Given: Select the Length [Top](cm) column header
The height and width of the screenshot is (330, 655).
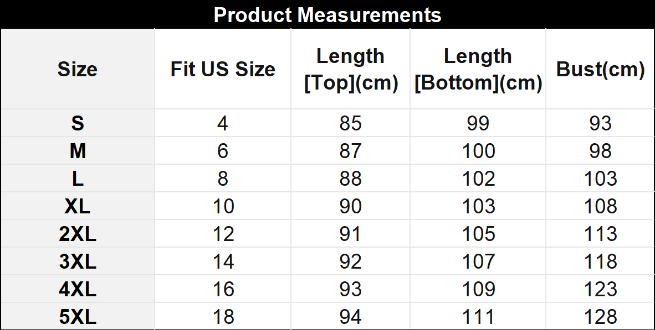Looking at the screenshot, I should click(351, 69).
